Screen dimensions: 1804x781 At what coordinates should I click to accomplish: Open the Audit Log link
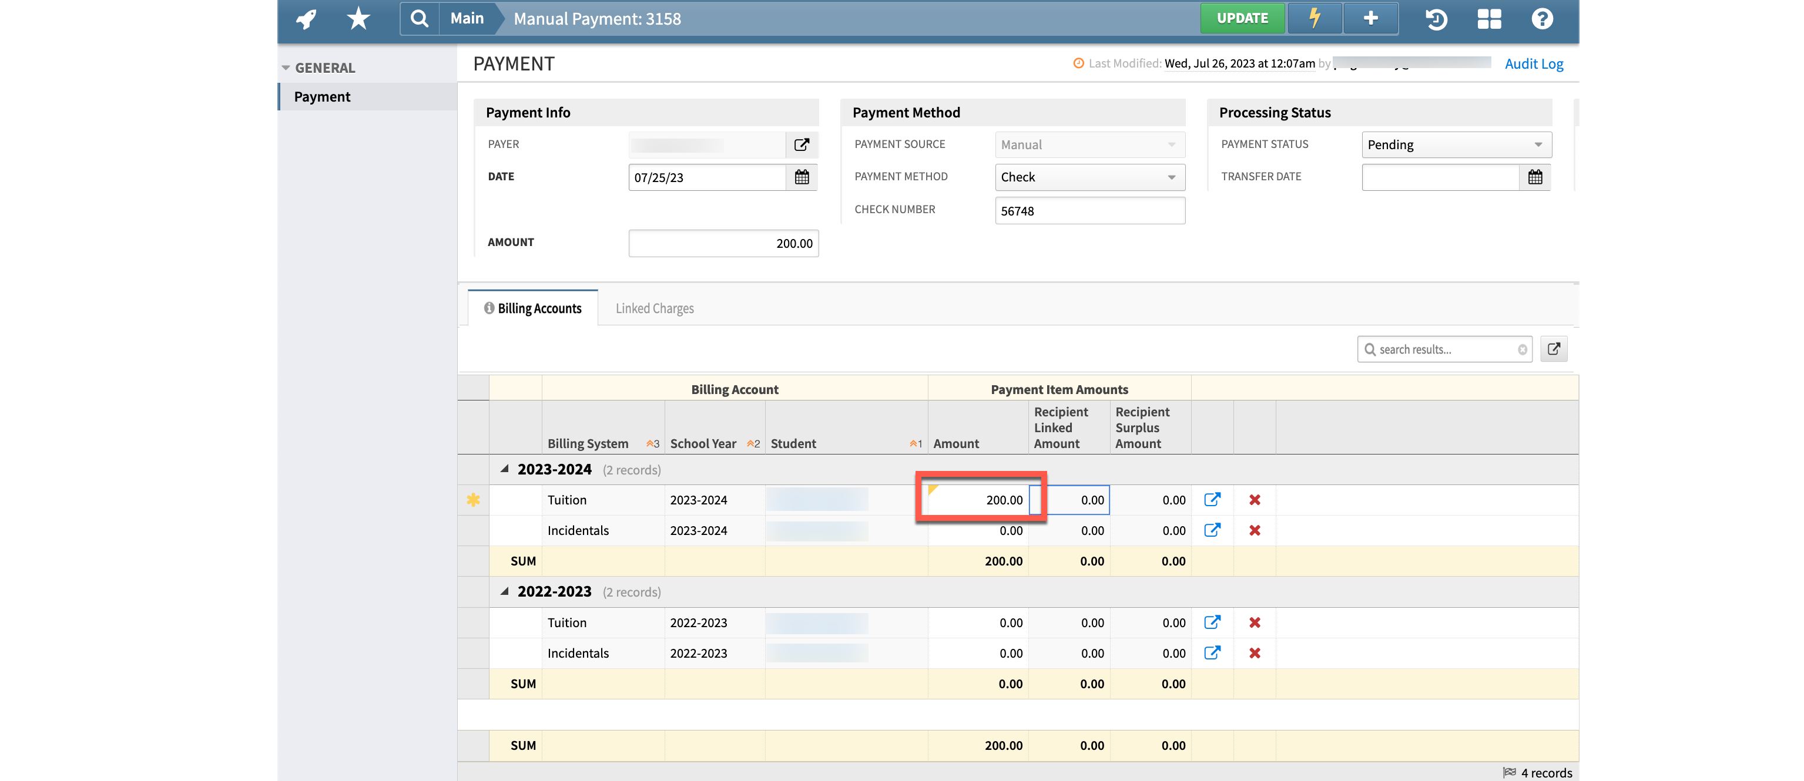pos(1534,63)
